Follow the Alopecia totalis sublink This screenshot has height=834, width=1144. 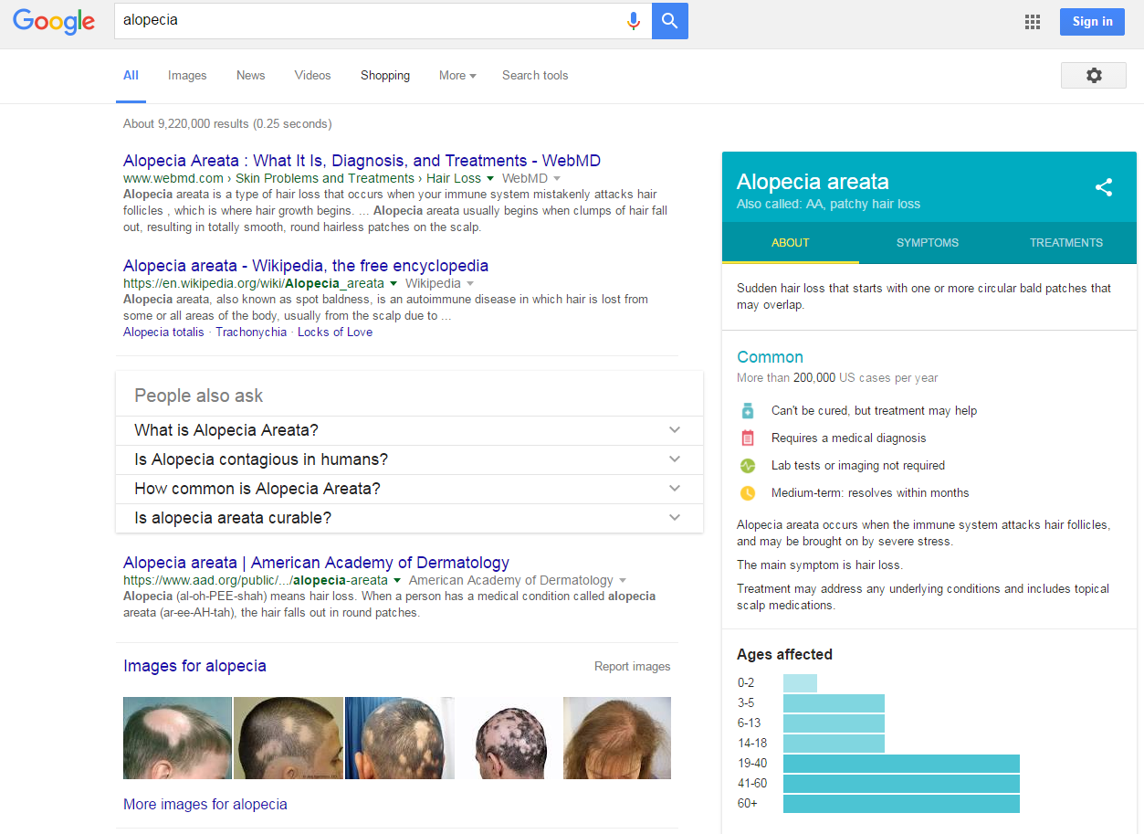tap(163, 333)
